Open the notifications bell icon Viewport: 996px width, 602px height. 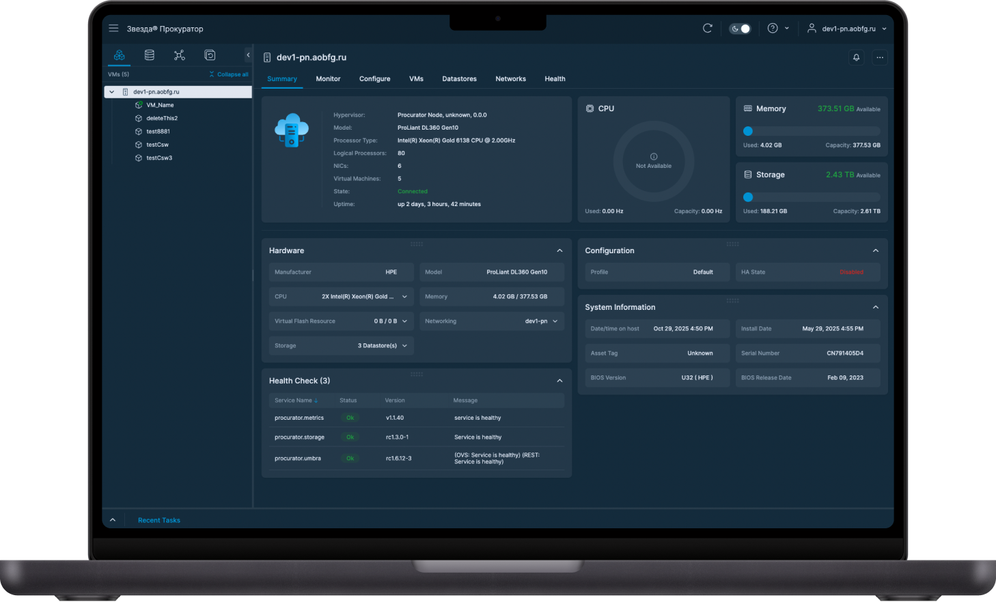coord(856,57)
